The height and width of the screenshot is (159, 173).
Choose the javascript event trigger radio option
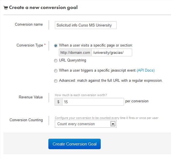point(56,71)
